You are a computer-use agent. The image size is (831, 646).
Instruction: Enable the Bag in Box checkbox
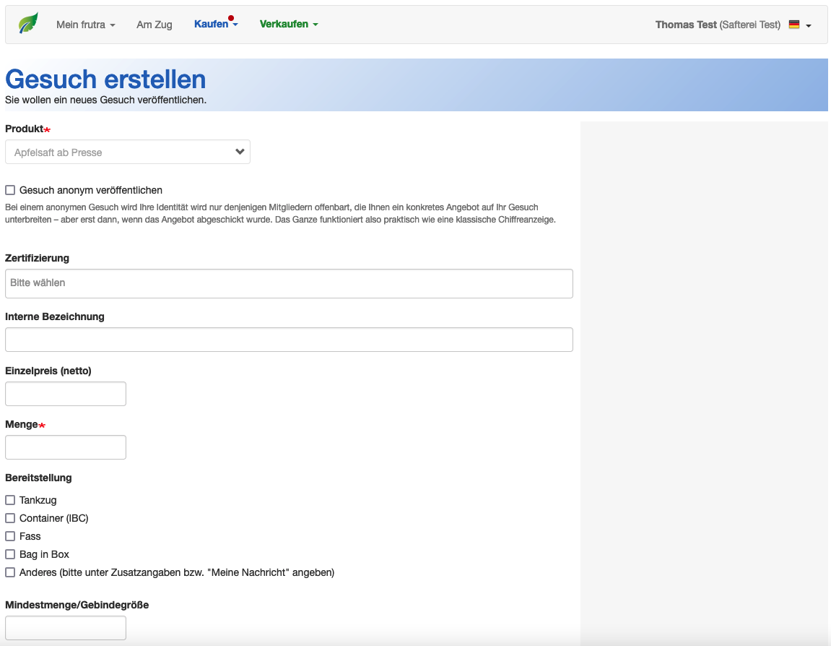point(10,554)
